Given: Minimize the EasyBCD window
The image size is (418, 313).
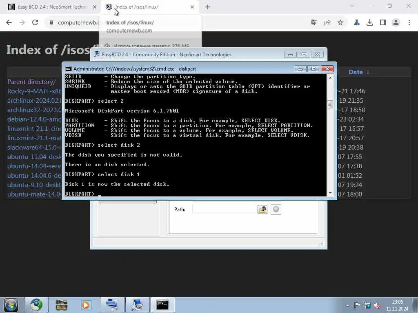Looking at the screenshot, I should point(290,55).
